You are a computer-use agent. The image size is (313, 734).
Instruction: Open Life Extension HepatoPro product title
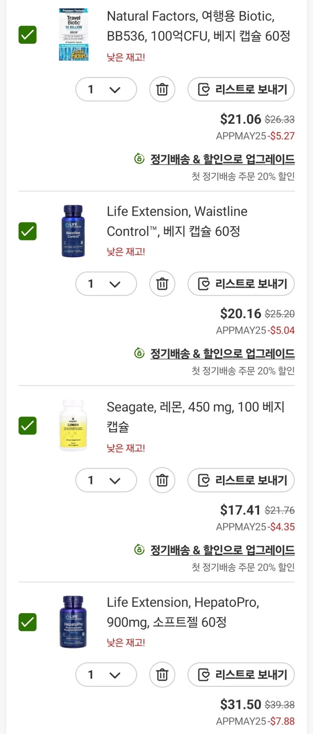point(183,612)
